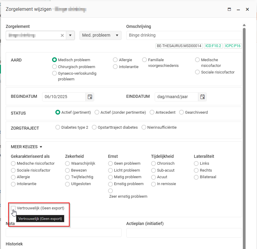This screenshot has width=257, height=249.
Task: Collapse the MEER KEUZES section
Action: pyautogui.click(x=26, y=147)
